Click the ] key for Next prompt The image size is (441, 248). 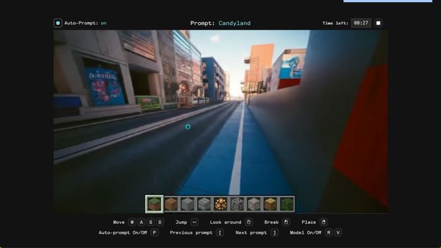pos(275,233)
